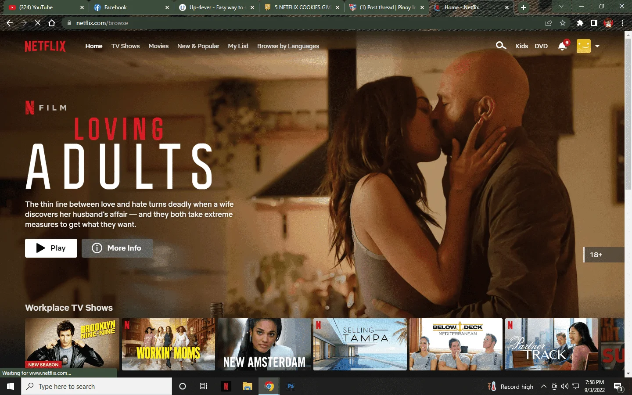
Task: Open the Netflix search magnifier icon
Action: 501,46
